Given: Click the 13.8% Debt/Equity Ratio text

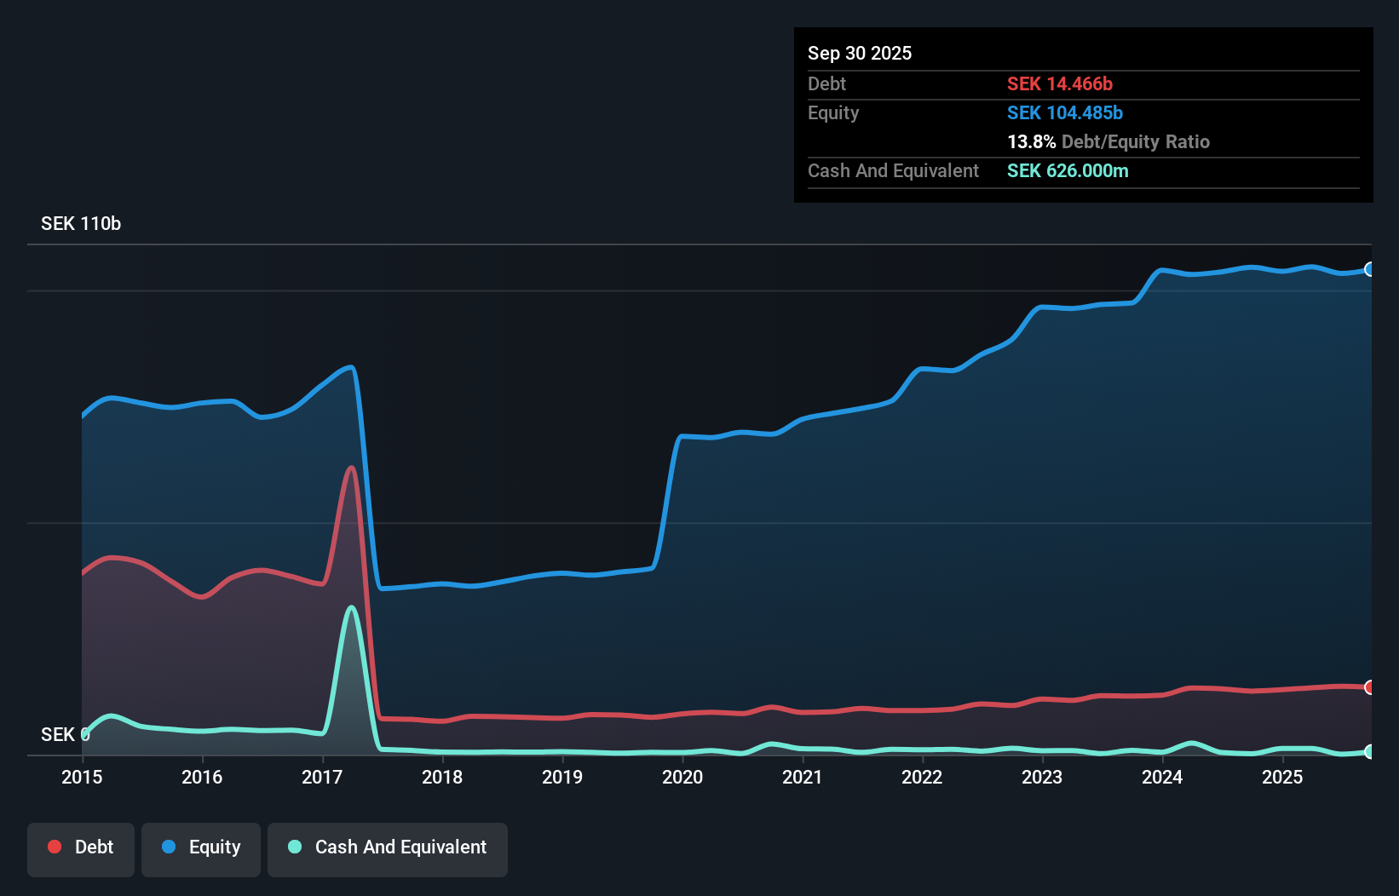Looking at the screenshot, I should (x=1108, y=141).
